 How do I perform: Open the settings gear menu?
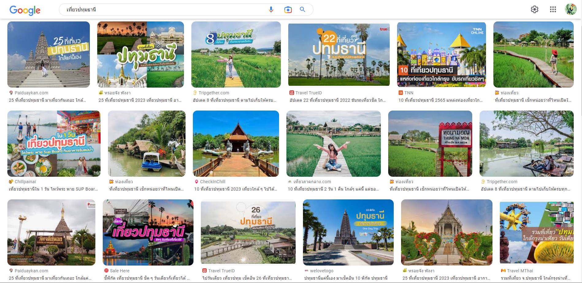[534, 9]
